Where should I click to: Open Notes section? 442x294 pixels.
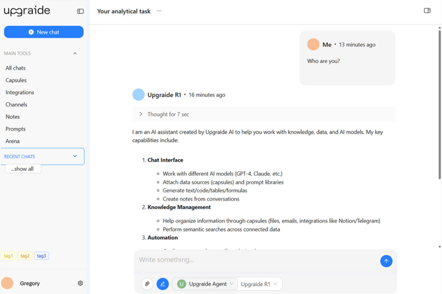click(13, 116)
